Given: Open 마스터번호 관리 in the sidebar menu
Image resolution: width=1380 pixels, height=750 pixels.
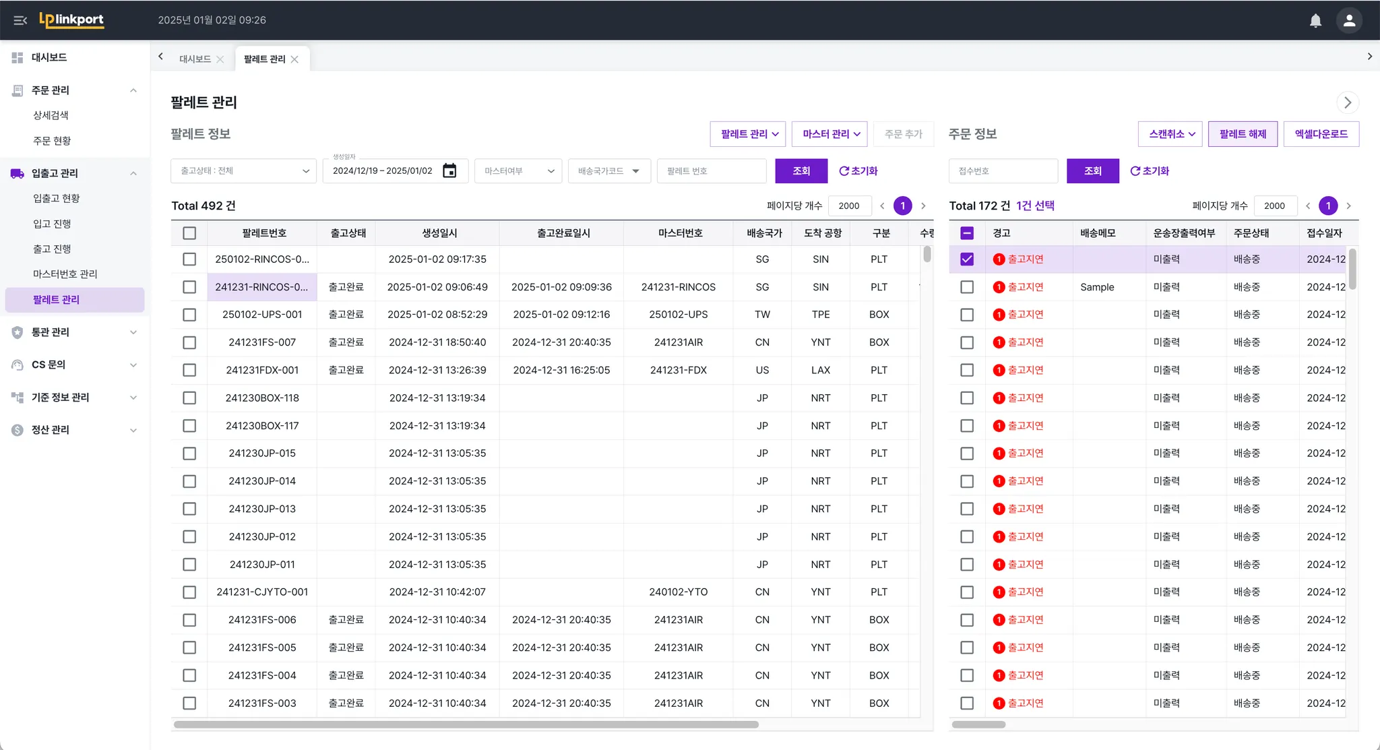Looking at the screenshot, I should (65, 274).
